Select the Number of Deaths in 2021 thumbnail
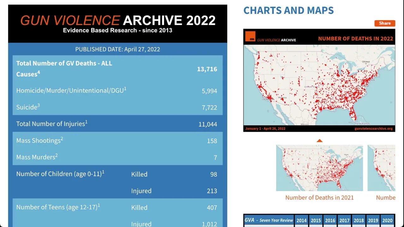 (x=319, y=168)
